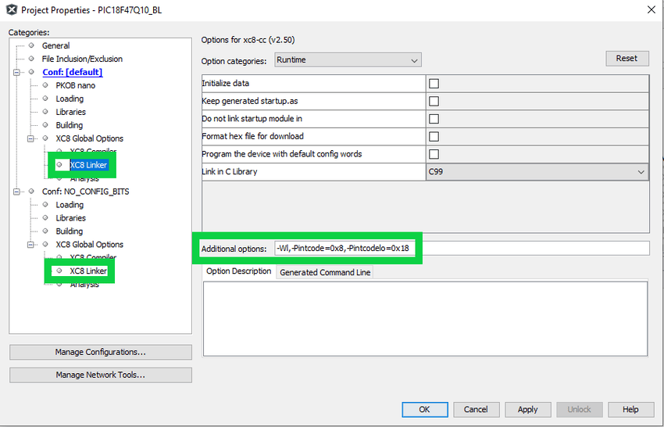Enable the Initialize data checkbox
664x427 pixels.
tap(434, 84)
